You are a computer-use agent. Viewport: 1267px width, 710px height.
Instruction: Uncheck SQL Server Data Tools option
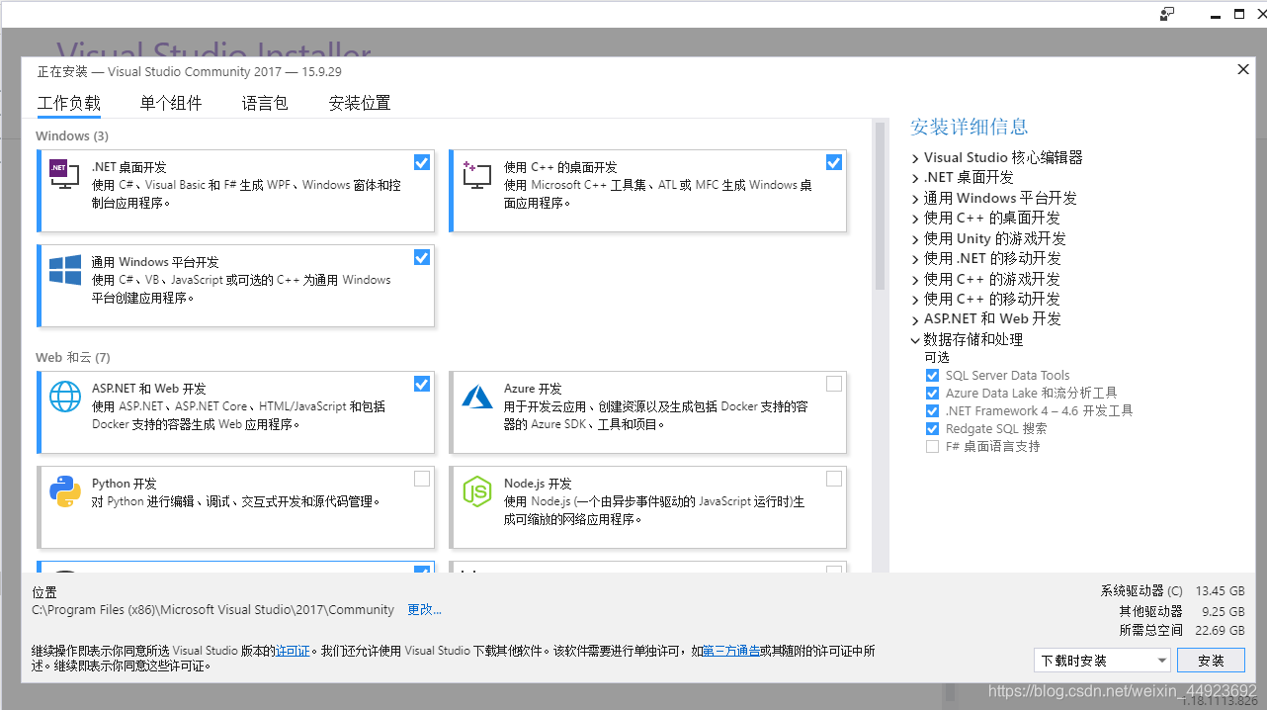point(932,376)
